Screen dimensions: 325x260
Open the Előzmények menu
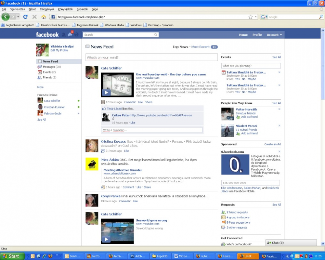click(x=47, y=9)
